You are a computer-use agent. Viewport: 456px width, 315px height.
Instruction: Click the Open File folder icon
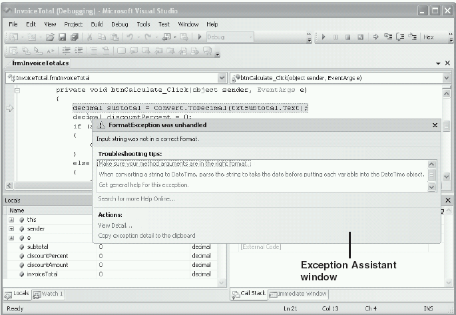point(50,37)
